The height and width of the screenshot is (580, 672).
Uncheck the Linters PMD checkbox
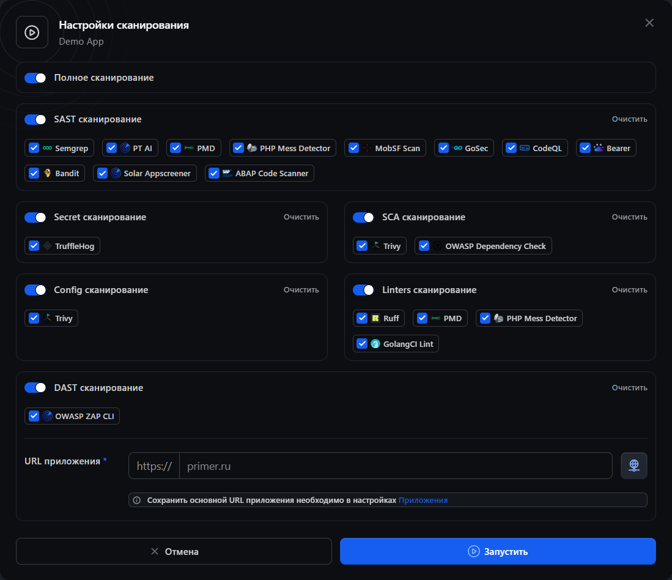[422, 318]
